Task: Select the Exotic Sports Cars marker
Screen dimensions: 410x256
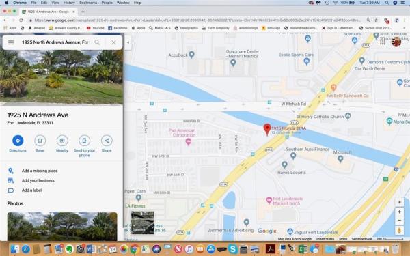Action: 307,61
